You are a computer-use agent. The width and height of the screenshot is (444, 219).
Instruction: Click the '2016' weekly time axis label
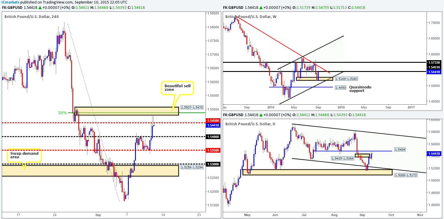pyautogui.click(x=341, y=108)
